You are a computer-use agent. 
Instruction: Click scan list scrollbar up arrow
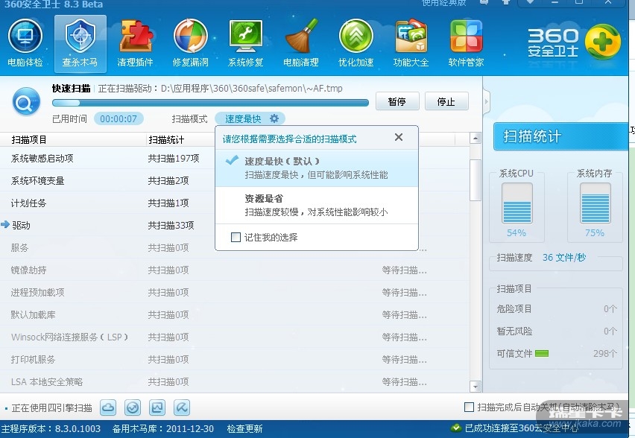pos(476,138)
